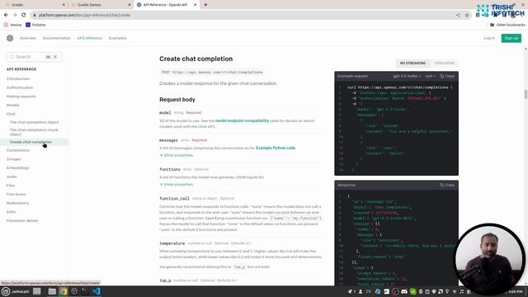Copy the example request code
Screen dimensions: 528x297
click(447, 76)
